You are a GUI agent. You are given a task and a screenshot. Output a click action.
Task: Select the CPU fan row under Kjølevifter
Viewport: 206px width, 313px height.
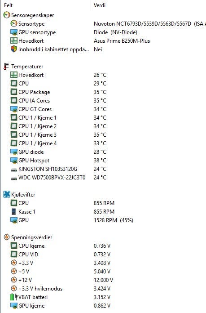tap(23, 203)
